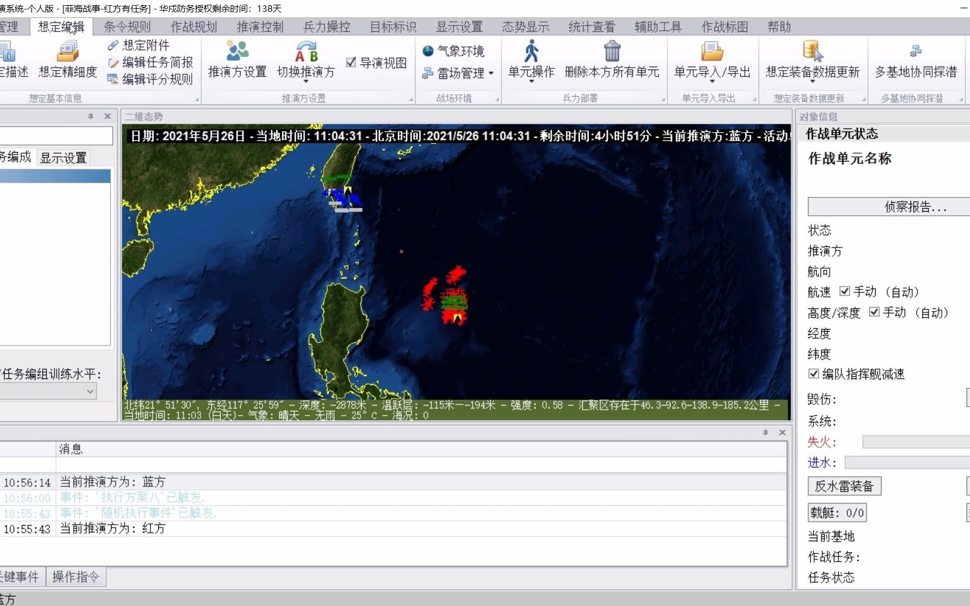Click the 雷场管理 minefield icon
The height and width of the screenshot is (606, 970).
point(428,73)
